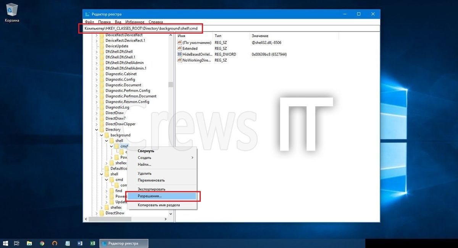Open the Файл menu

(x=89, y=22)
